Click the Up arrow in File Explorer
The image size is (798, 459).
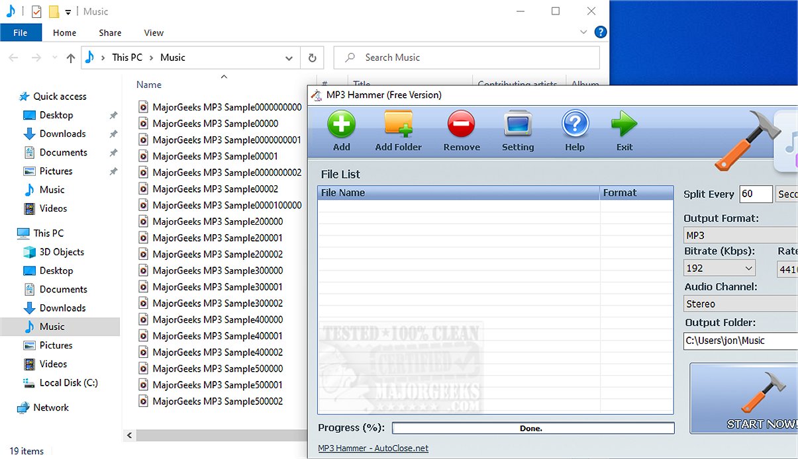[71, 58]
